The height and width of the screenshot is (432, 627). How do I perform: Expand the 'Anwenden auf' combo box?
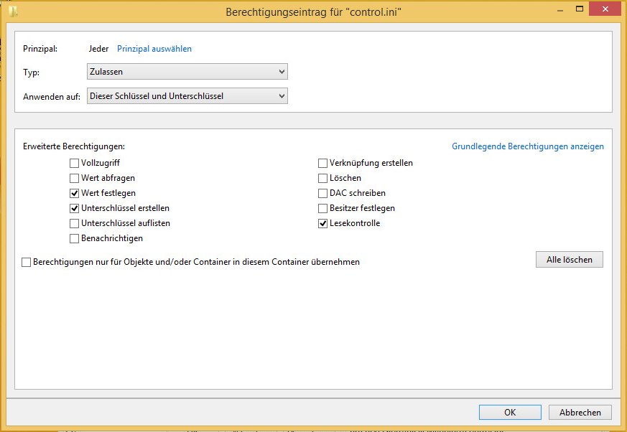pos(187,96)
